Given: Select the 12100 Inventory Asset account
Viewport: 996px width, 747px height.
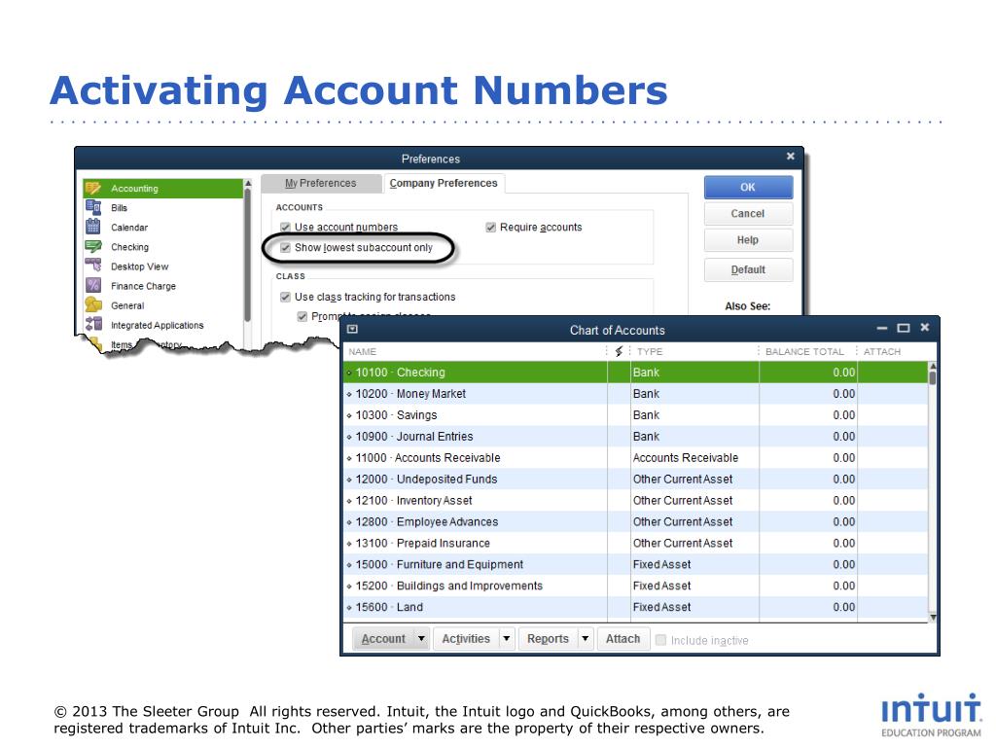Looking at the screenshot, I should [635, 501].
